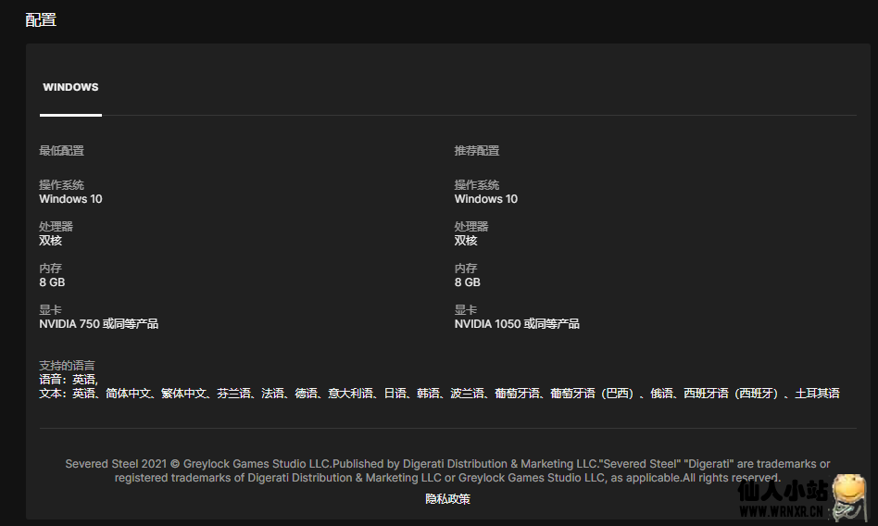
Task: Click Windows 10 under 最低配置
Action: click(70, 199)
